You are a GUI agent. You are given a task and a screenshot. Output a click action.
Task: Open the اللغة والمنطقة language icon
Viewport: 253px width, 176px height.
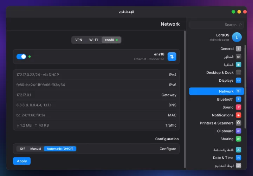click(238, 150)
